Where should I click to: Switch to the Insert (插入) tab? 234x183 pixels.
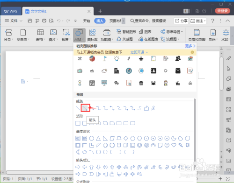(100, 21)
